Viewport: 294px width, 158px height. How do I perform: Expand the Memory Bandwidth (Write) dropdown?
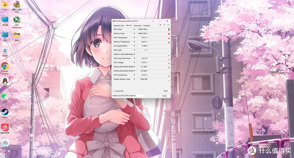coord(134,71)
